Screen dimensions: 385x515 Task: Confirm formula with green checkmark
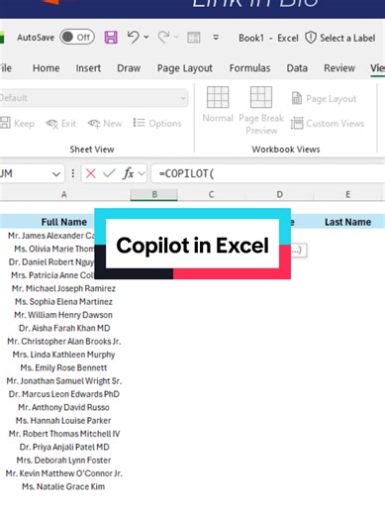109,173
